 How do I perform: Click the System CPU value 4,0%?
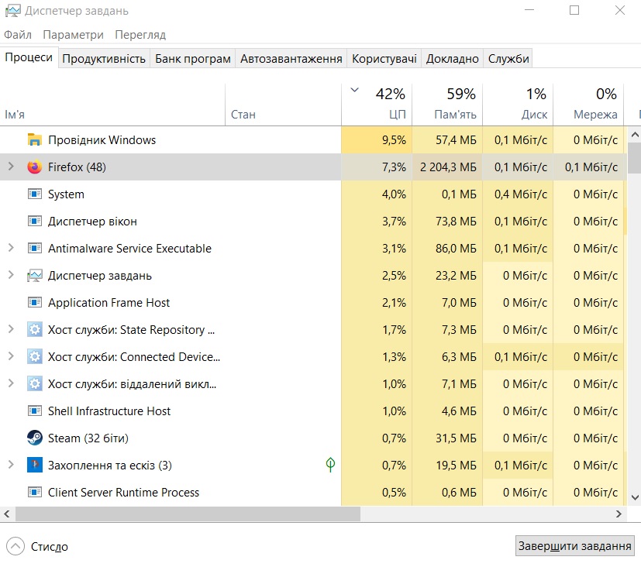click(x=394, y=194)
